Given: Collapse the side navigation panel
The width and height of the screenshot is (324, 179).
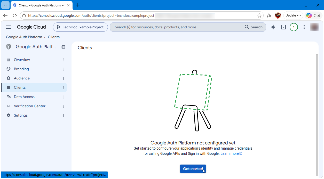Looking at the screenshot, I should tap(63, 47).
